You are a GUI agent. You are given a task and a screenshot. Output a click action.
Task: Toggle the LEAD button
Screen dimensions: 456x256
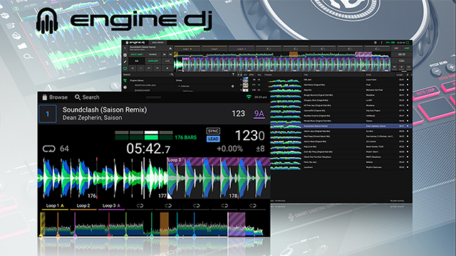point(213,139)
